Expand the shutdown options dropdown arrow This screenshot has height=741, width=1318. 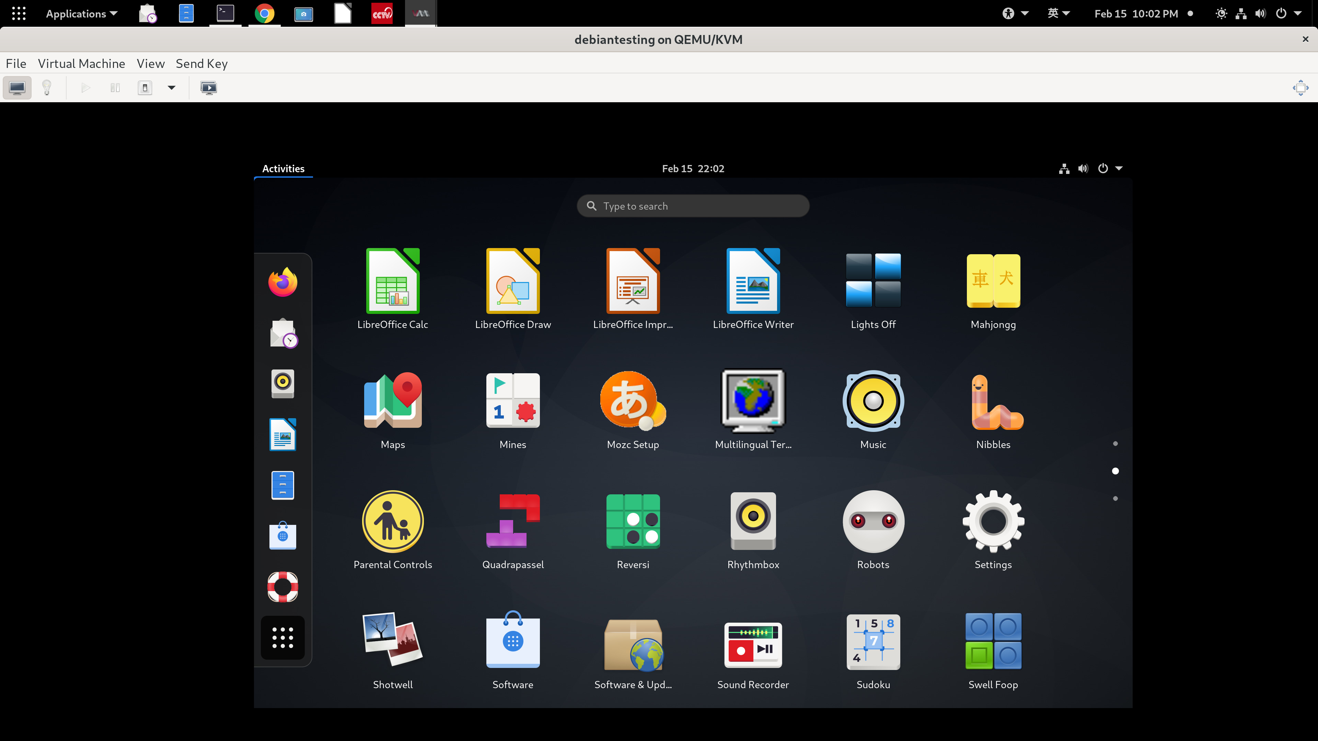(171, 87)
